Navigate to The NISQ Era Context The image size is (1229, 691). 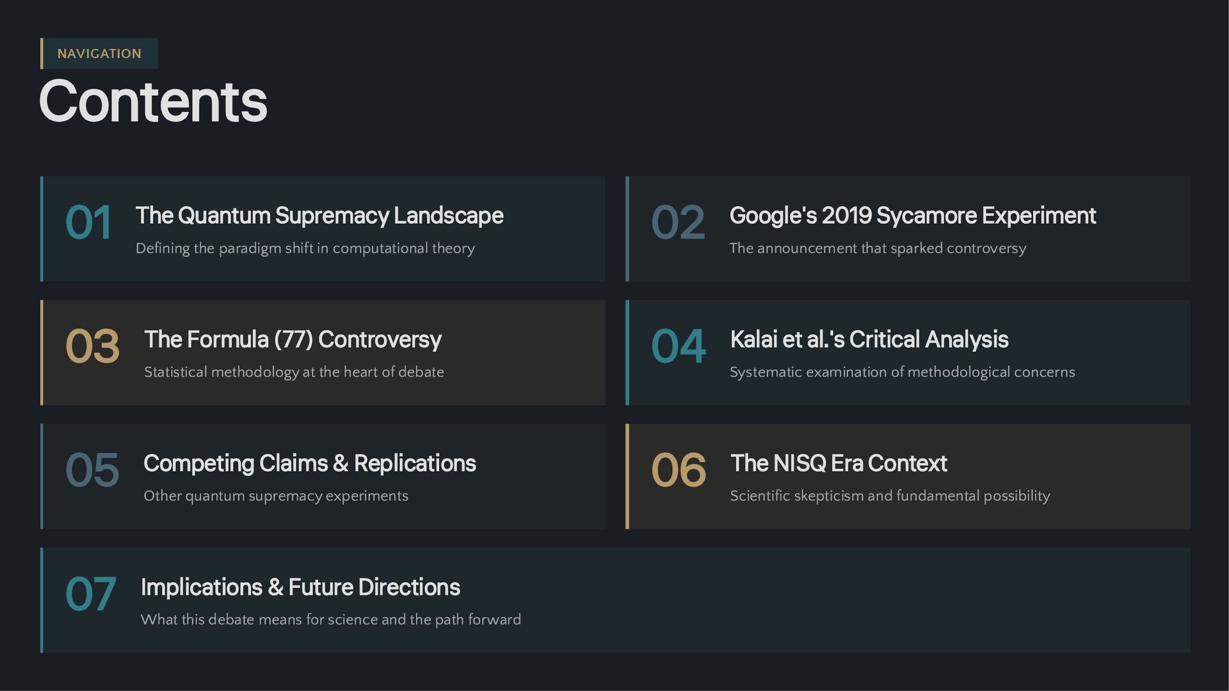[x=838, y=463]
